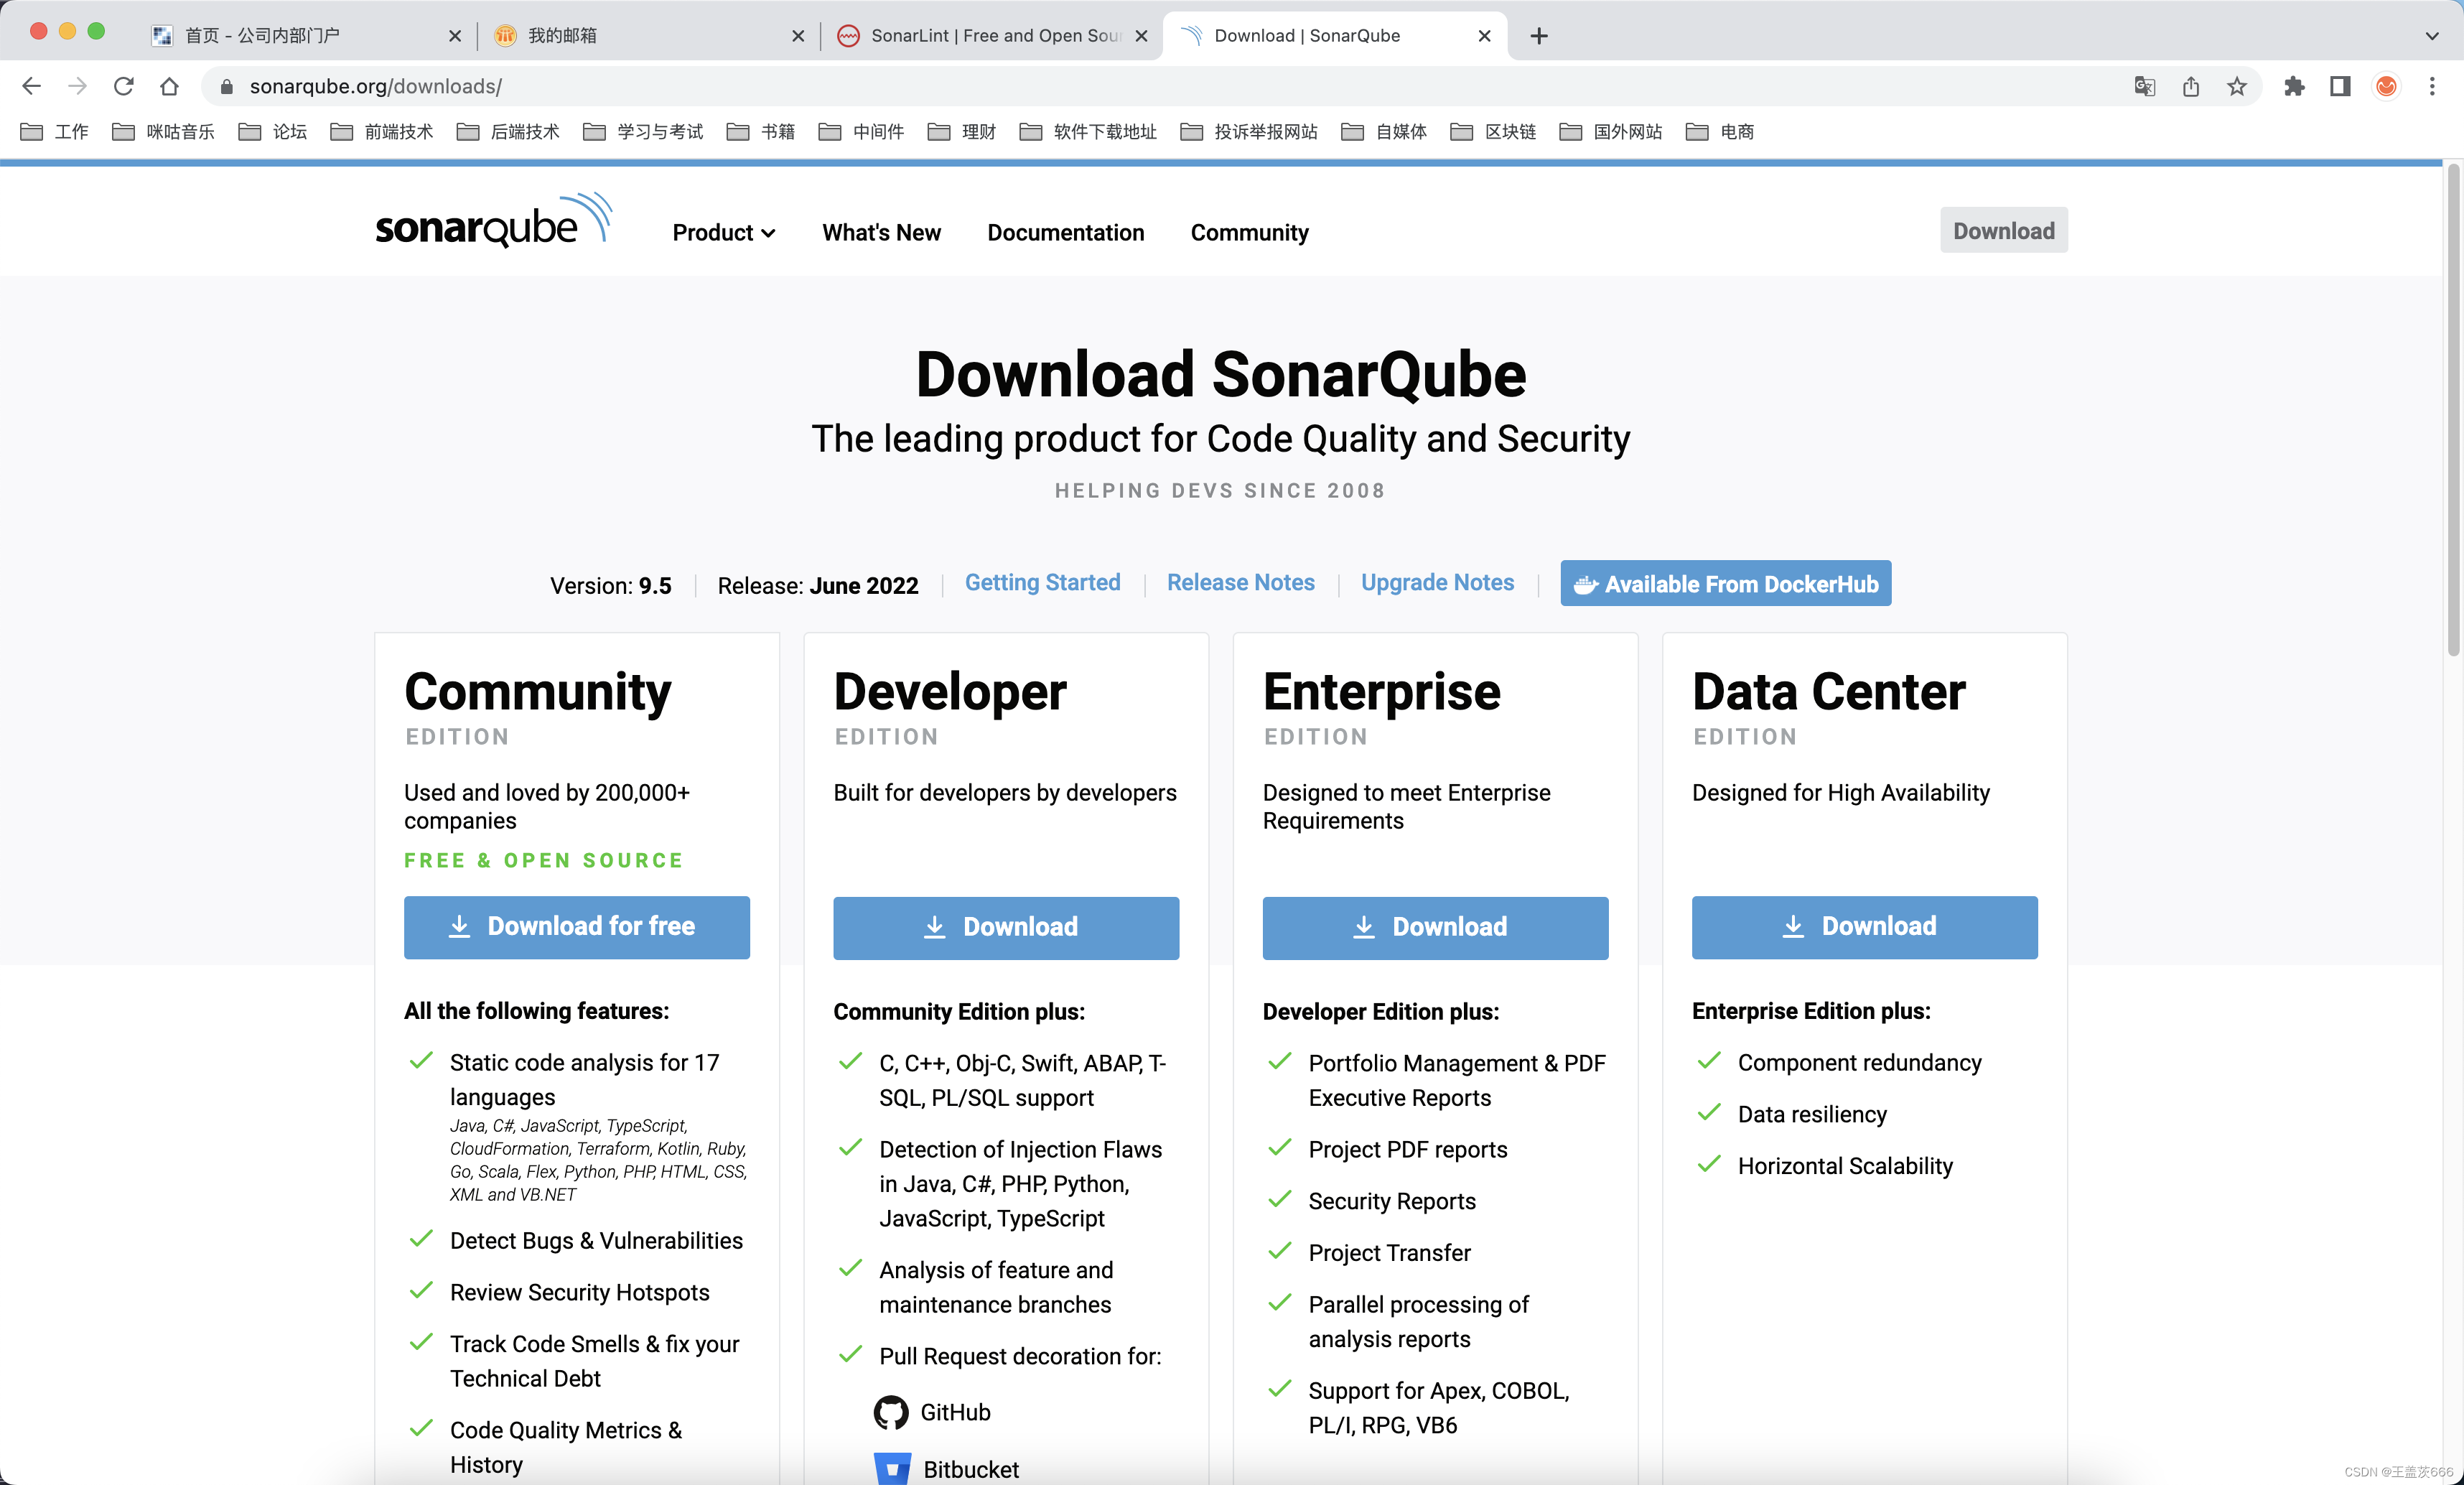The width and height of the screenshot is (2464, 1485).
Task: Open the 中间件 bookmark folder
Action: coord(862,131)
